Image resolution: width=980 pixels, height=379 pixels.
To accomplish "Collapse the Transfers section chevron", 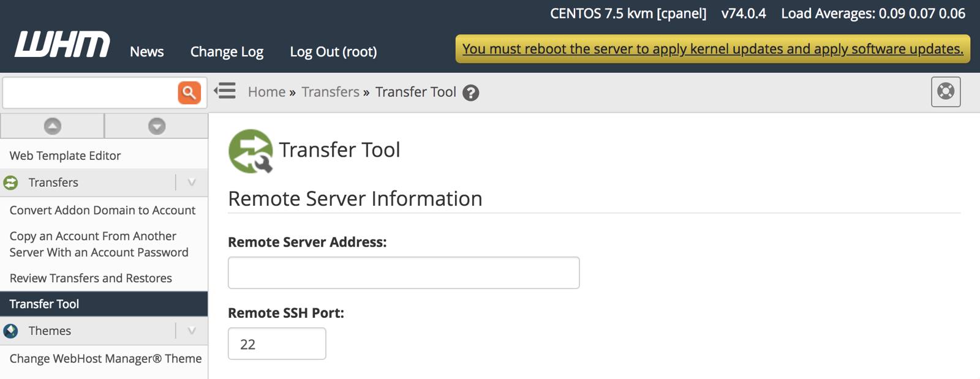I will click(x=191, y=182).
